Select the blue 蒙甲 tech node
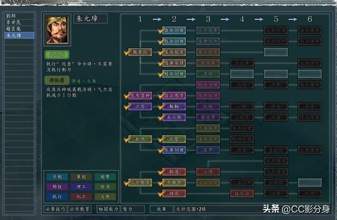337x220 pixels. [x=208, y=150]
